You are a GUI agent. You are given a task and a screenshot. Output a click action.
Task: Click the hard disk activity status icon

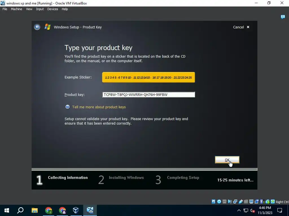[213, 202]
